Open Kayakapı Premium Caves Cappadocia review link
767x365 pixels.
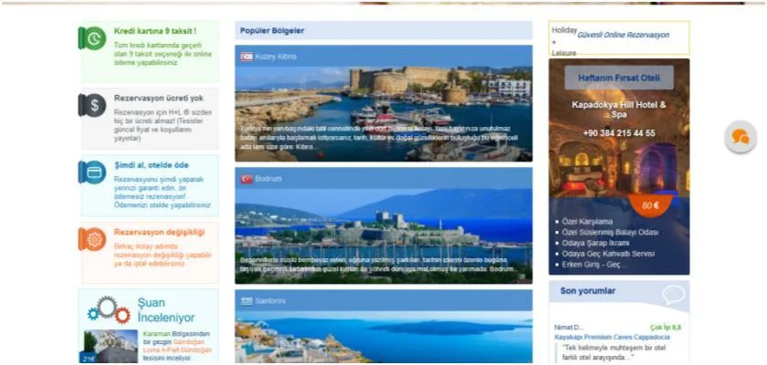(x=605, y=337)
